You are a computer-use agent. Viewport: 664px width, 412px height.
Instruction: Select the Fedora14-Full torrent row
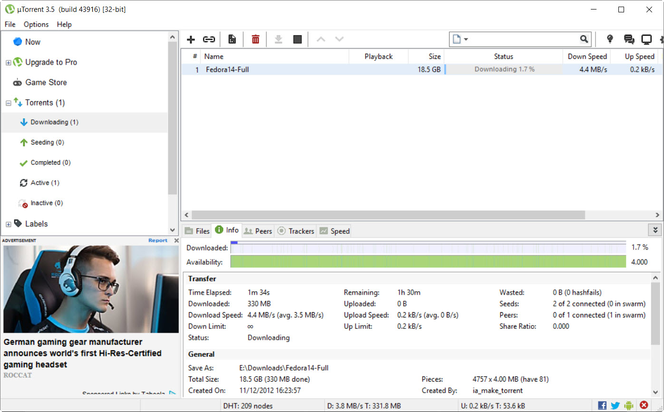click(x=421, y=69)
